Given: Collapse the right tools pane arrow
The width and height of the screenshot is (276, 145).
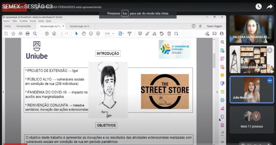Looking at the screenshot, I should pos(217,92).
